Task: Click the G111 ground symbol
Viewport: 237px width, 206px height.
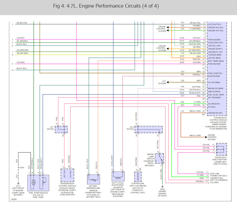Action: [18, 184]
